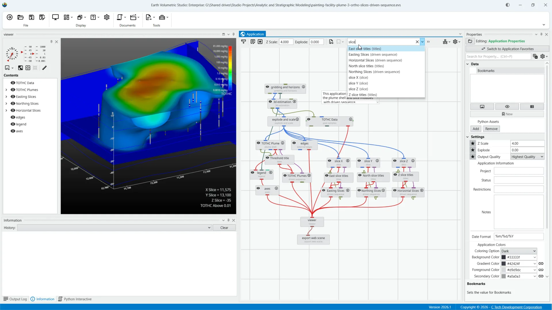Open the Coloring Option dropdown
The width and height of the screenshot is (552, 310).
519,251
